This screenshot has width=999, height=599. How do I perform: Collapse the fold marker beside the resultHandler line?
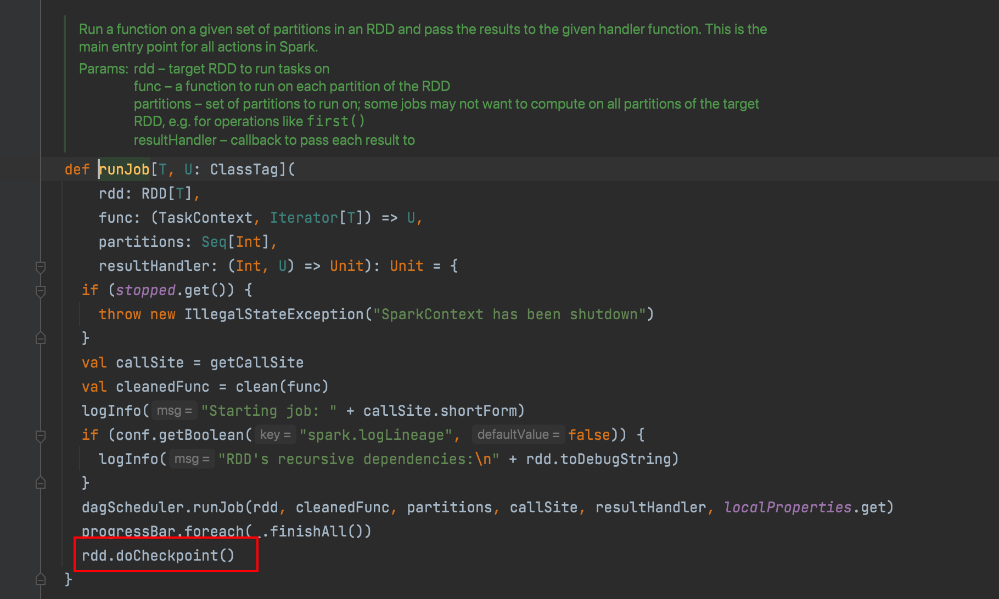[x=41, y=267]
